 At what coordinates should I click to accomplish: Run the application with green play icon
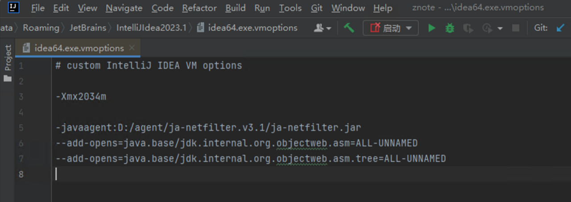click(431, 28)
